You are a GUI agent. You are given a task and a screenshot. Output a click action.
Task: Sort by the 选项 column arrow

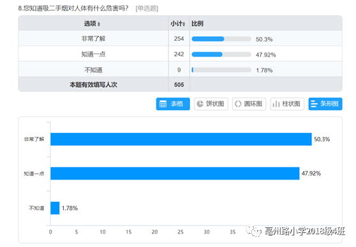[99, 24]
